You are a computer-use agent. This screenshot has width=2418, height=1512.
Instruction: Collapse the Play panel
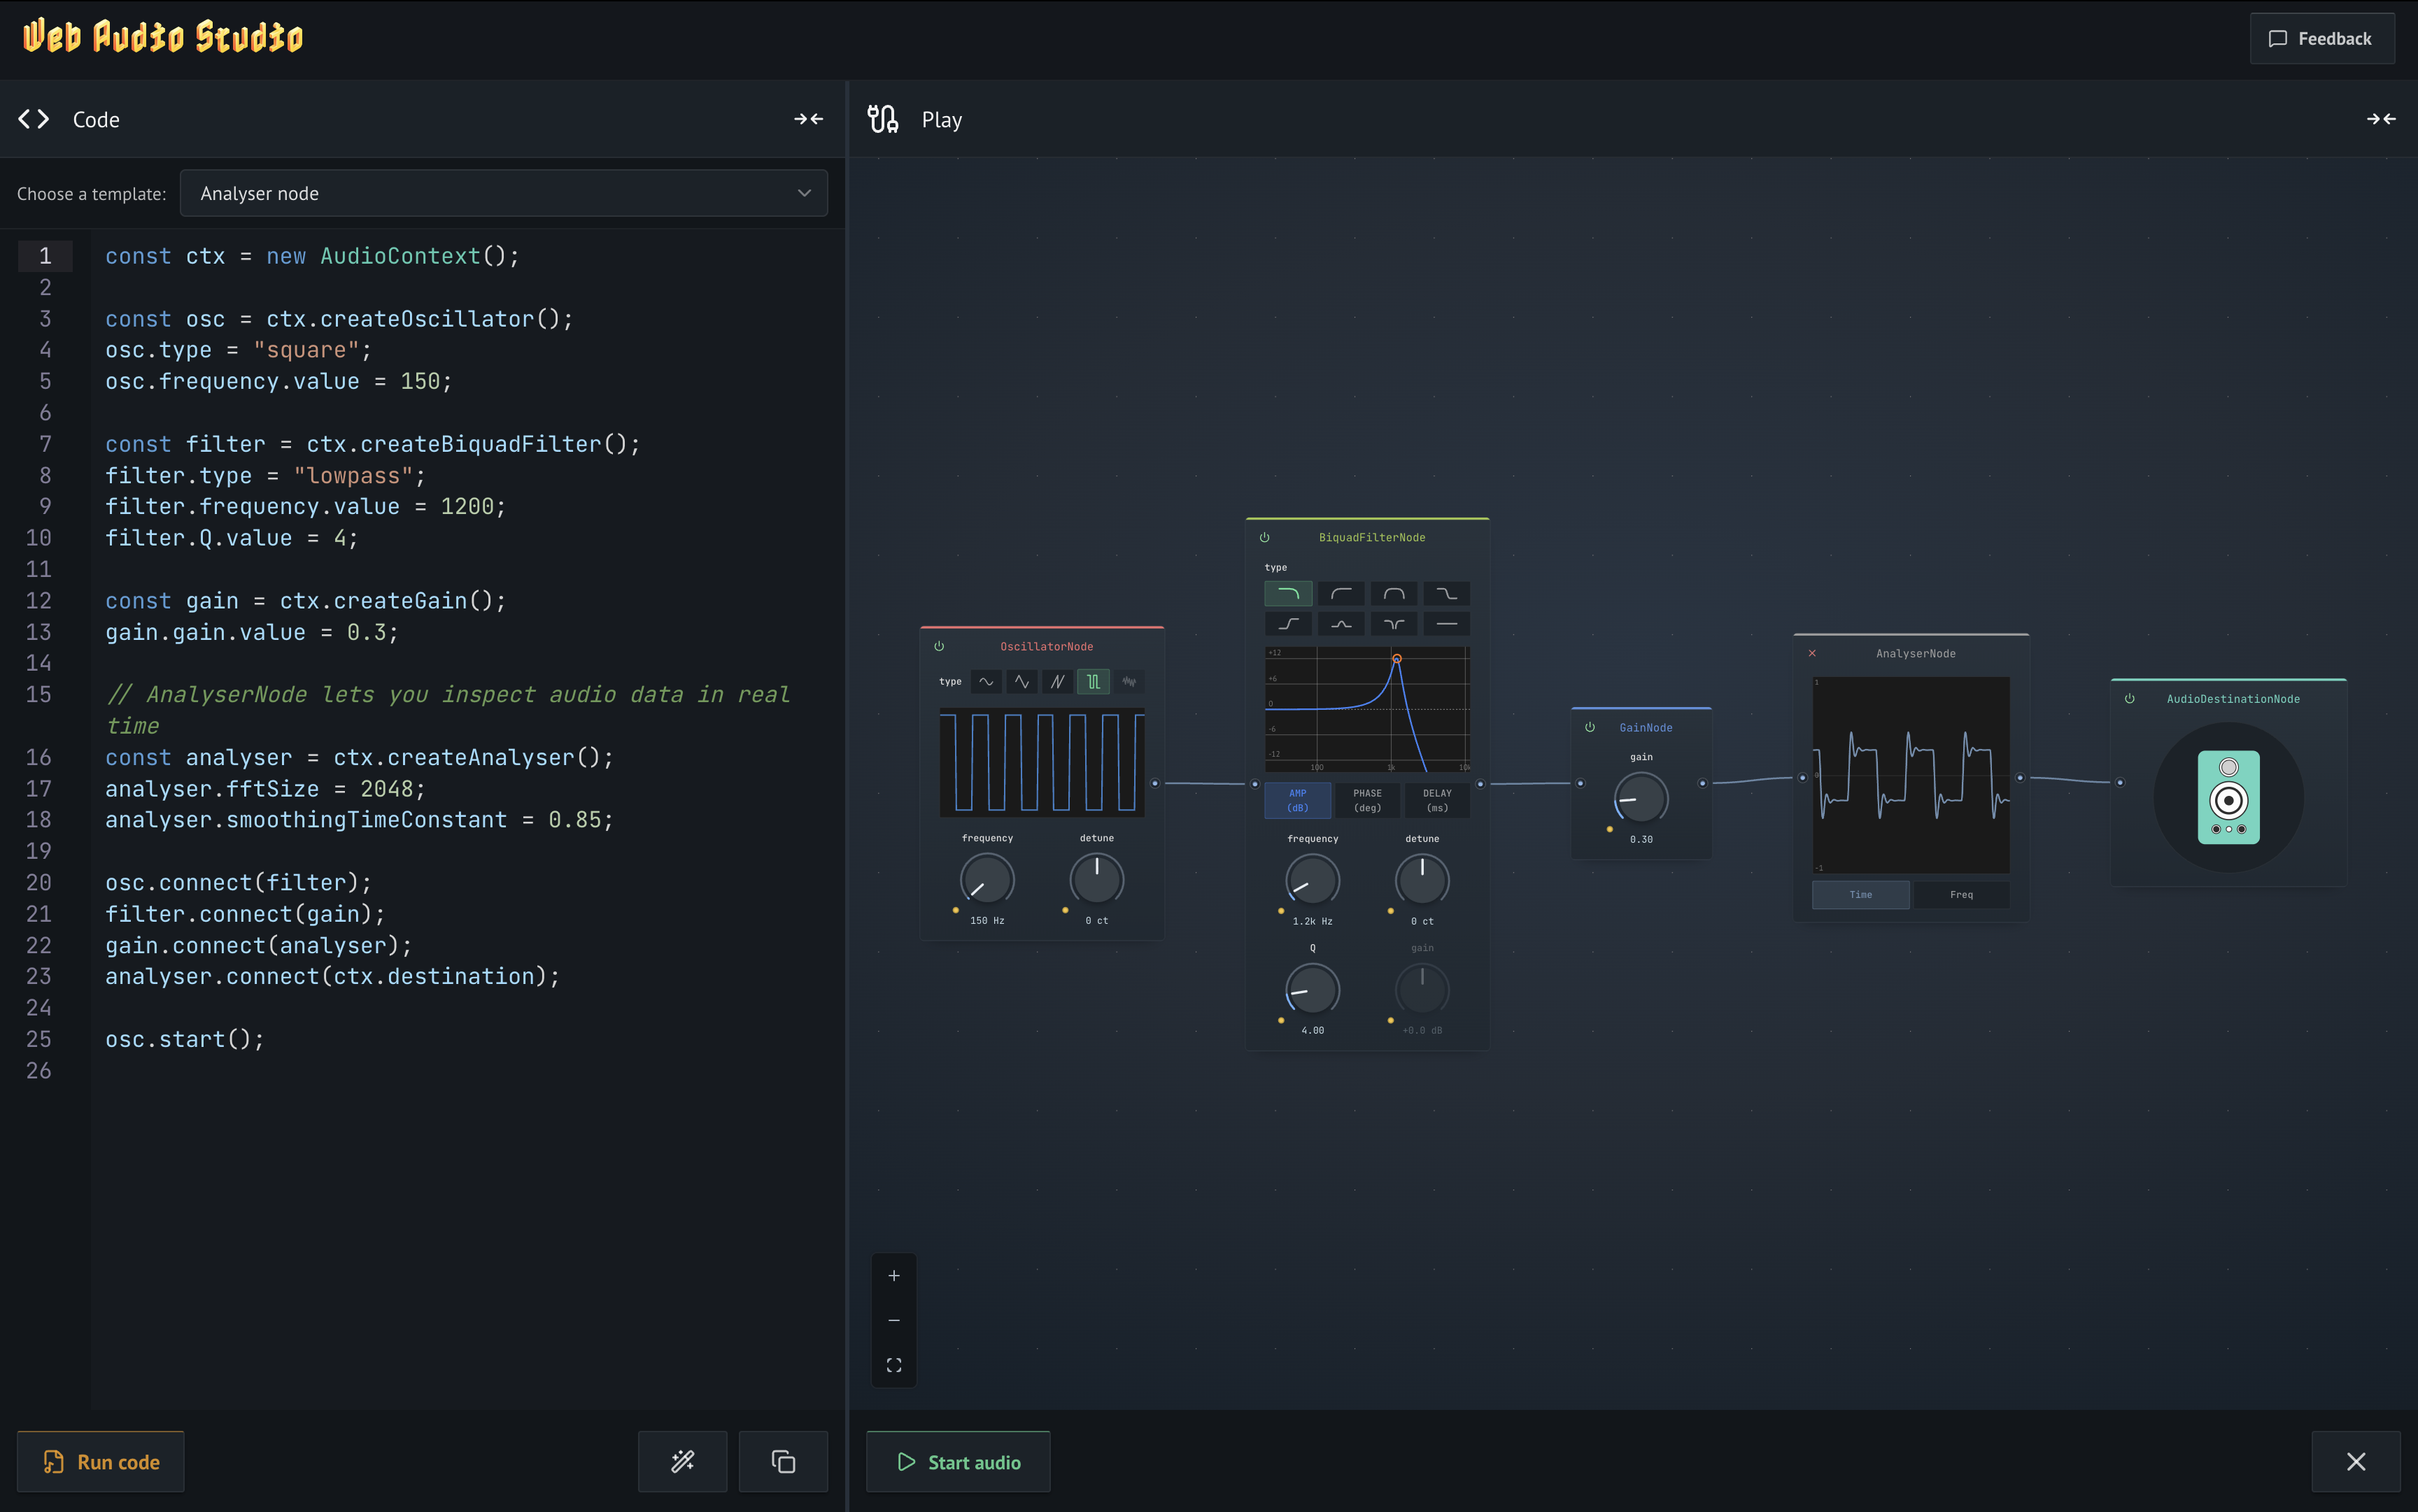(x=2383, y=119)
